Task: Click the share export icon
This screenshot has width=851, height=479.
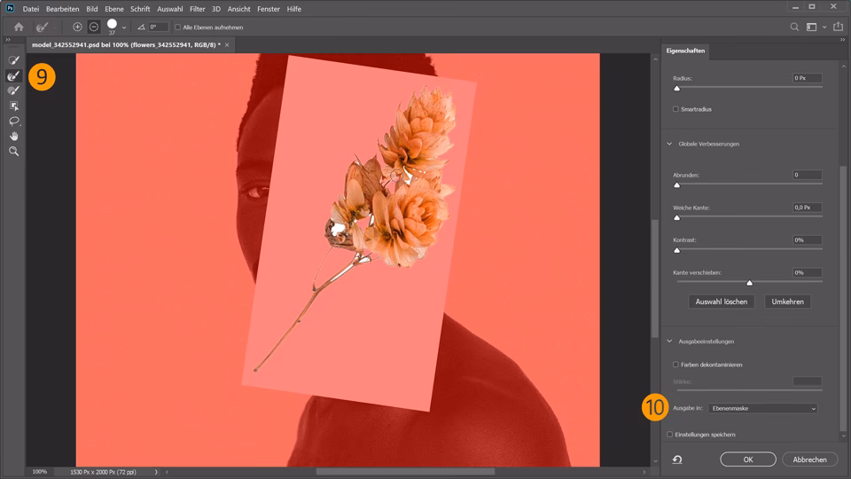Action: (838, 27)
